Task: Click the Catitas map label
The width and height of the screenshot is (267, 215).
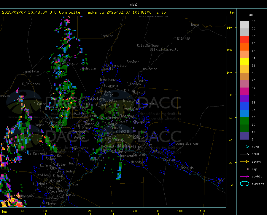Action: tap(169, 159)
